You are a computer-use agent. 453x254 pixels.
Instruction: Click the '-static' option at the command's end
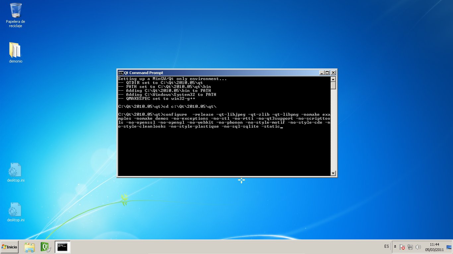coord(271,126)
